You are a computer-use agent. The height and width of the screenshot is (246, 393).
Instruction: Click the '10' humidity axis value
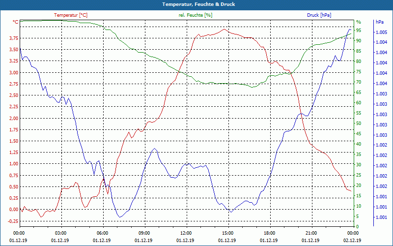tap(359, 206)
